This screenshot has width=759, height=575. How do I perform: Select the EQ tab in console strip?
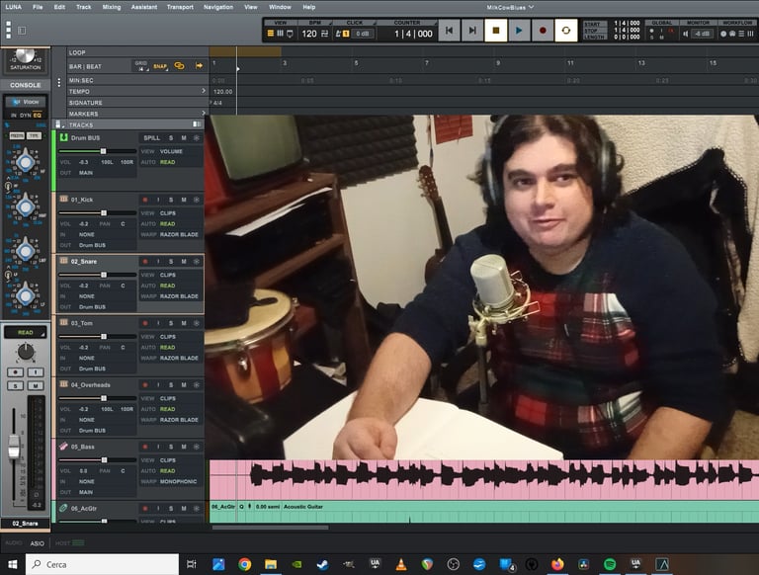click(38, 116)
